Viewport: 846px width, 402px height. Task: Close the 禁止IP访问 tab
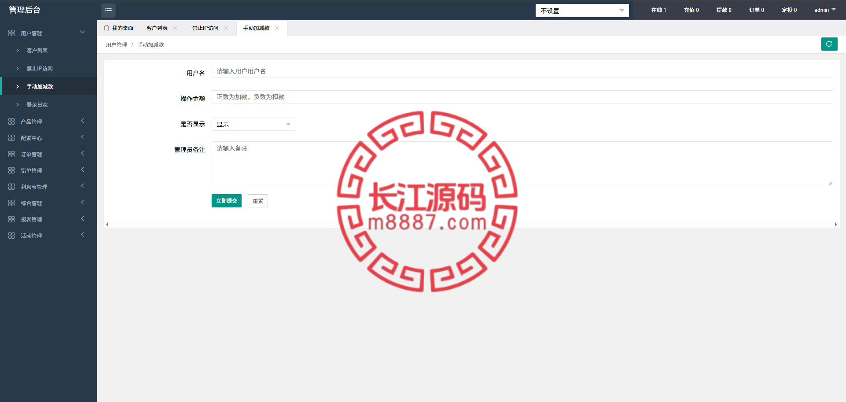point(226,28)
